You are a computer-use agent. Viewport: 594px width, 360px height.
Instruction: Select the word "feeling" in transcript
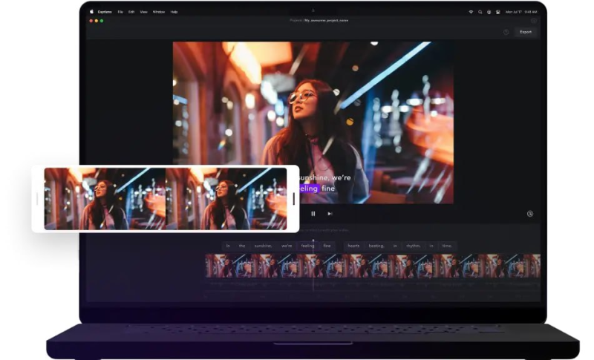tap(307, 246)
